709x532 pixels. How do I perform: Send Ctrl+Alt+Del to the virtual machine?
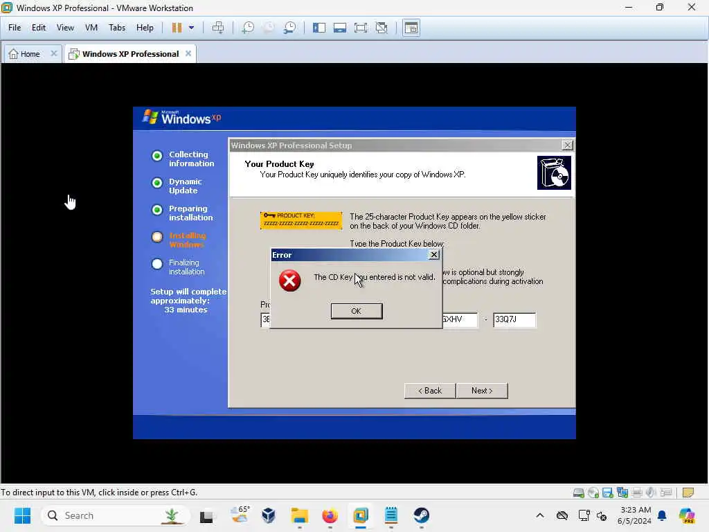click(218, 28)
